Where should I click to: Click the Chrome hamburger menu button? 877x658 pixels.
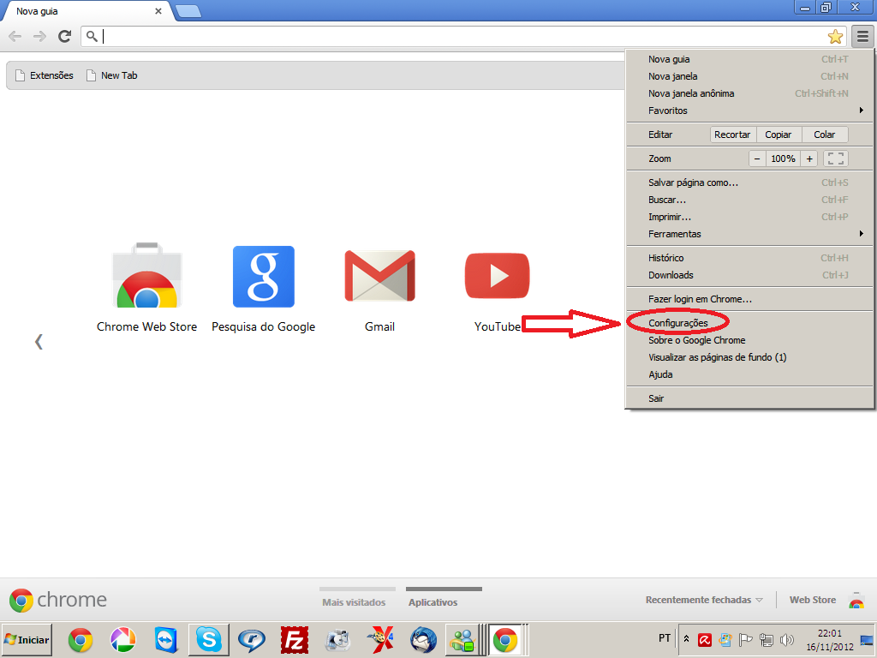[x=862, y=37]
